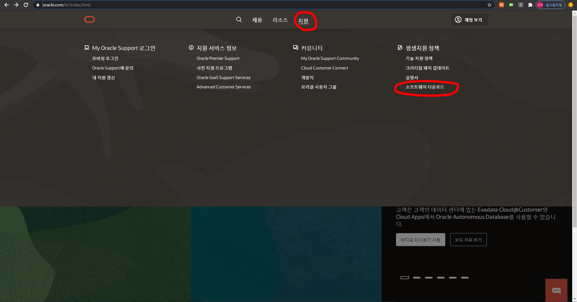Reload the page with refresh icon
The image size is (577, 302).
pyautogui.click(x=26, y=5)
